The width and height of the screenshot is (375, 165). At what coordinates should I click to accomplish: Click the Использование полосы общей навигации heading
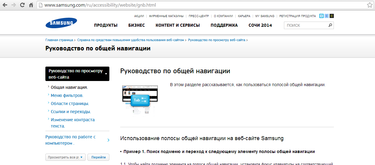[202, 138]
